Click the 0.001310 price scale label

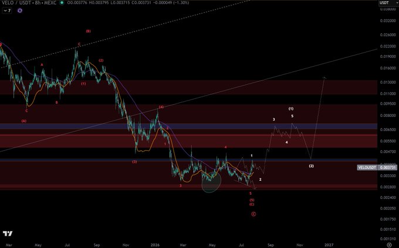(388, 239)
